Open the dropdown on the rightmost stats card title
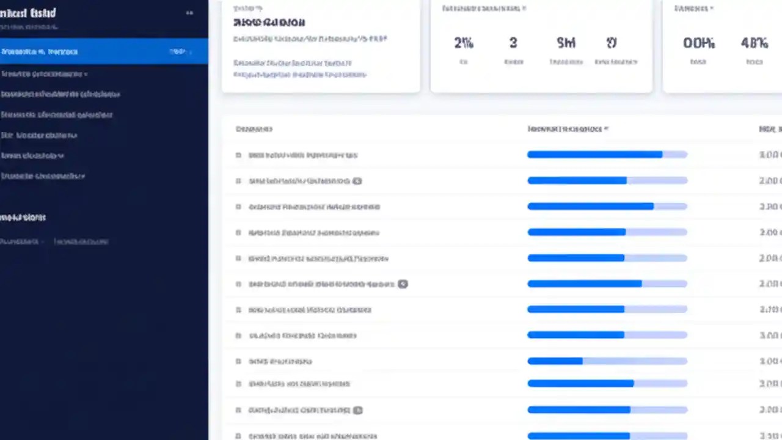The height and width of the screenshot is (440, 782). [x=712, y=9]
